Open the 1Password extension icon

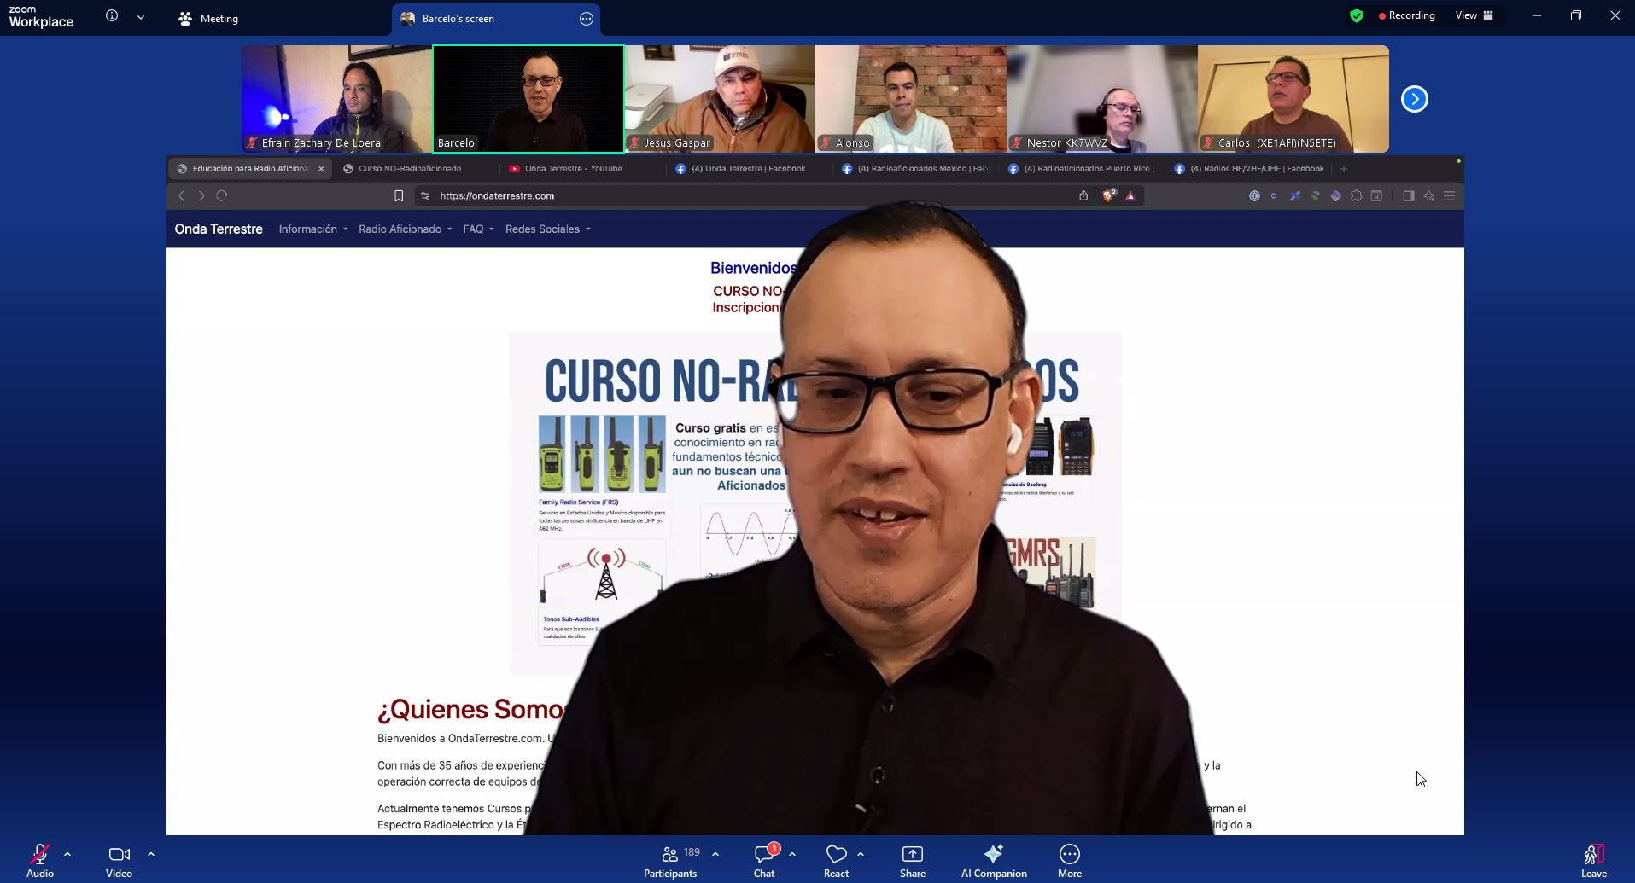click(1254, 196)
